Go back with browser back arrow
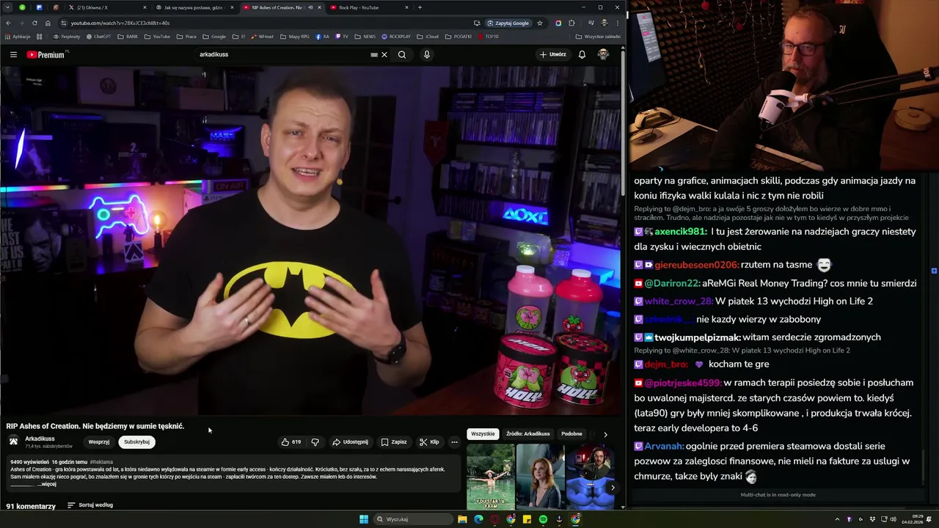Image resolution: width=939 pixels, height=528 pixels. coord(8,23)
